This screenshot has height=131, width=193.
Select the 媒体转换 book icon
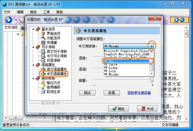[38, 78]
